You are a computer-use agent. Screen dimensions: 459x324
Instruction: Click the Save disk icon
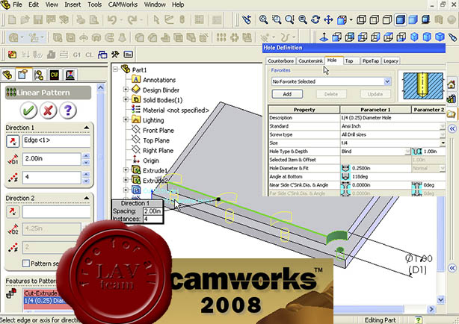38,20
